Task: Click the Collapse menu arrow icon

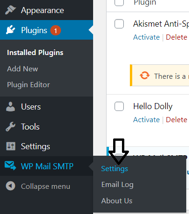Action: 10,186
